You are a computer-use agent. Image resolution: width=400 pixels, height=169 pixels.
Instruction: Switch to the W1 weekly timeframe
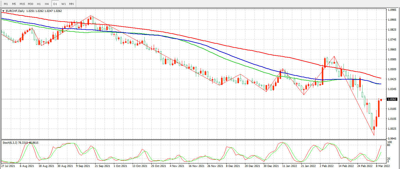coord(64,4)
